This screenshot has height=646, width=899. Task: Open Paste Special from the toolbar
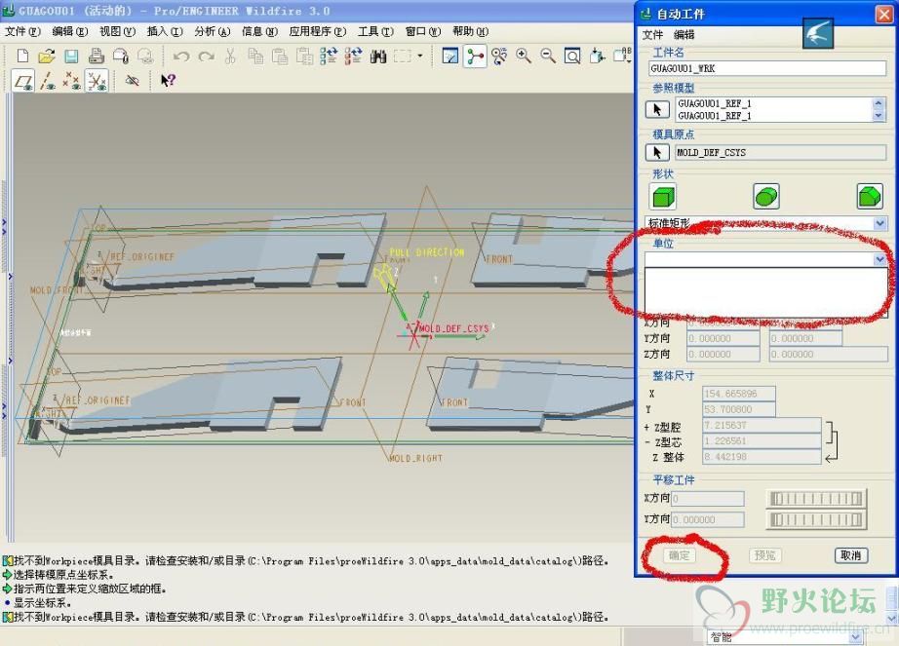point(304,57)
